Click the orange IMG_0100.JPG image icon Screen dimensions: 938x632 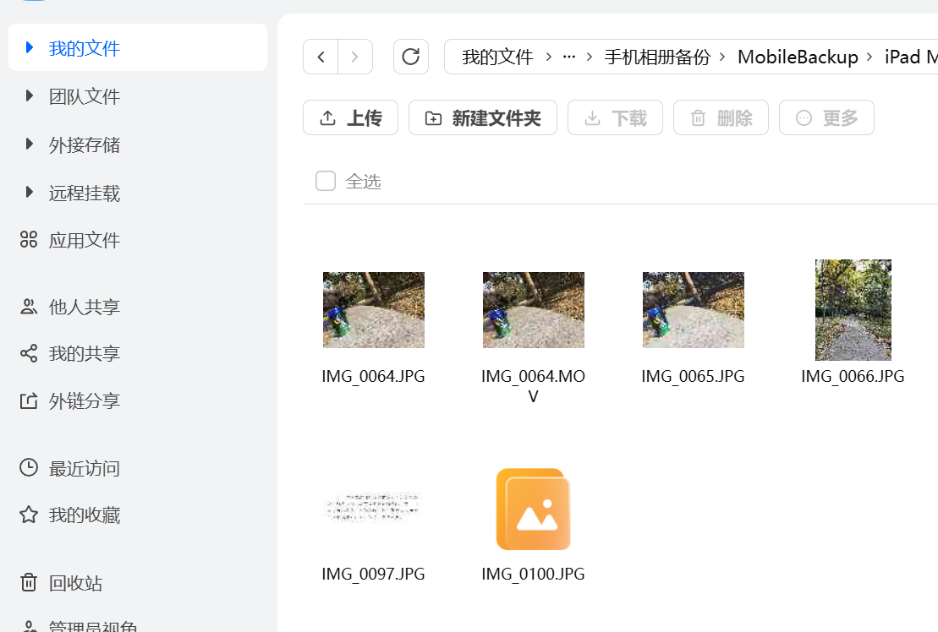534,509
